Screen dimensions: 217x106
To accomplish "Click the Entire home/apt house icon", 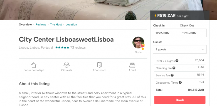I will pos(34,65).
